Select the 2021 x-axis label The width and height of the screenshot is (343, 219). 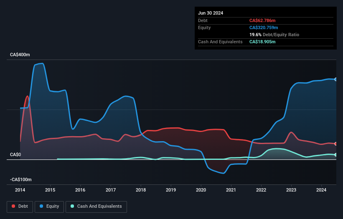point(231,190)
